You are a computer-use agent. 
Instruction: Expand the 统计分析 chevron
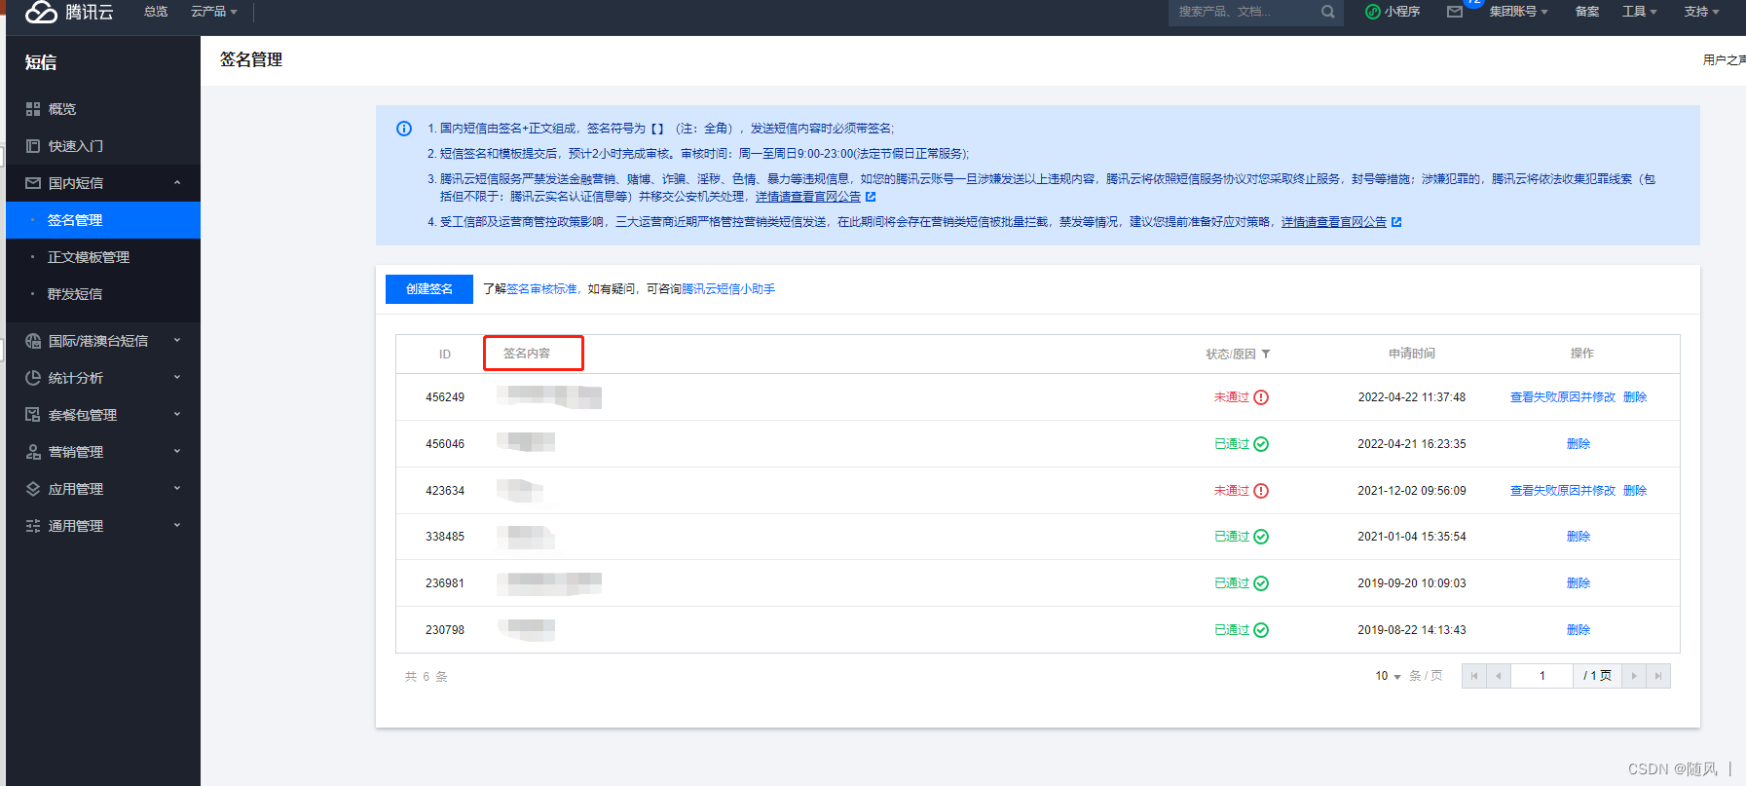[177, 378]
